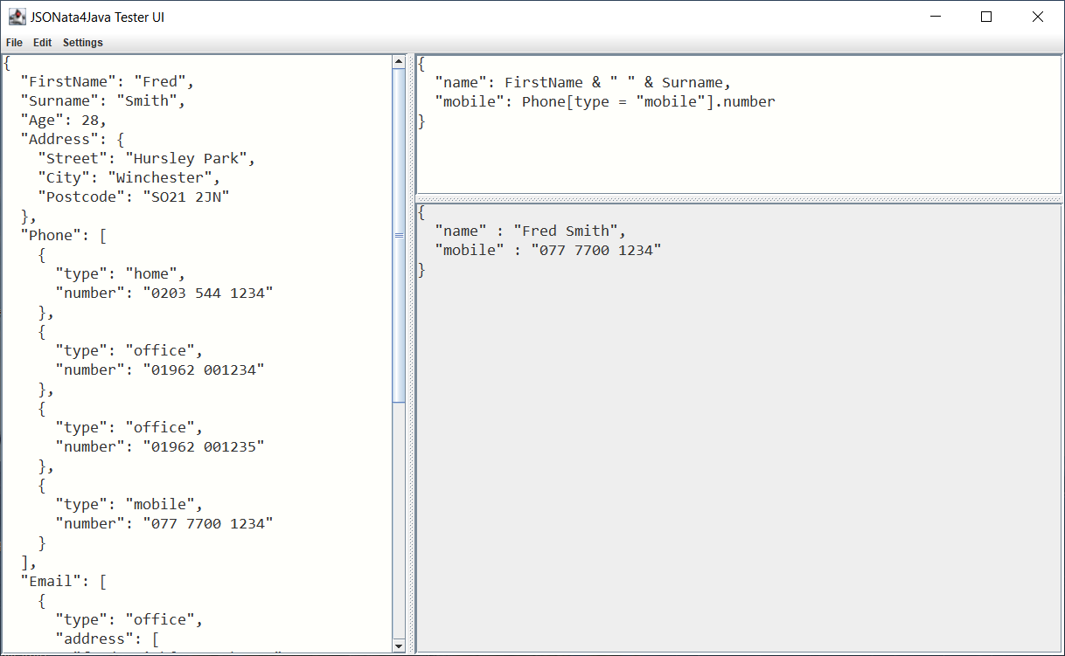Click the scroll up arrow of JSON input pane
Viewport: 1065px width, 656px height.
pyautogui.click(x=399, y=62)
